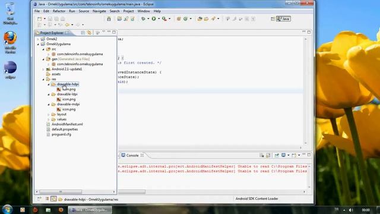Viewport: 380px width, 214px height.
Task: Minimize the Console view
Action: coord(304,155)
